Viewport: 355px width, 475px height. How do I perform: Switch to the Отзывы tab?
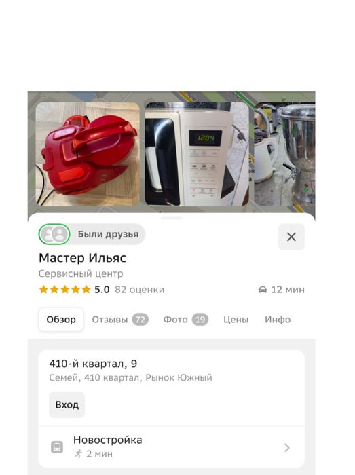tap(120, 320)
